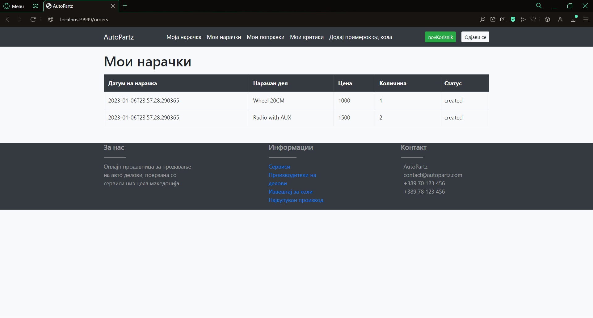Click the zoom out magnifier icon
The width and height of the screenshot is (593, 318).
pyautogui.click(x=482, y=19)
